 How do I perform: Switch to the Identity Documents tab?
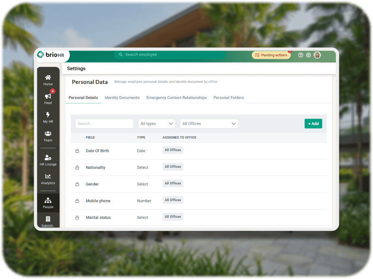[122, 98]
